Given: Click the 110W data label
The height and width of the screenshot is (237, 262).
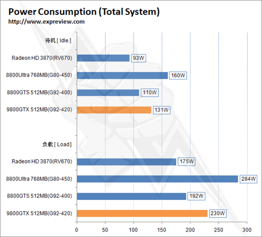Looking at the screenshot, I should coord(150,92).
